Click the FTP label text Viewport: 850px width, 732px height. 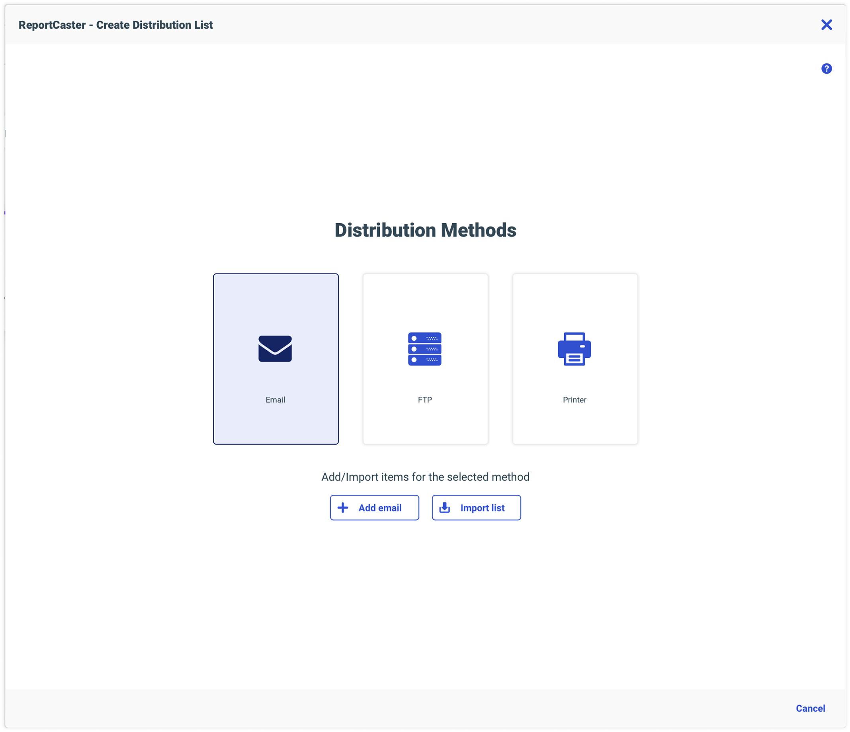point(424,399)
